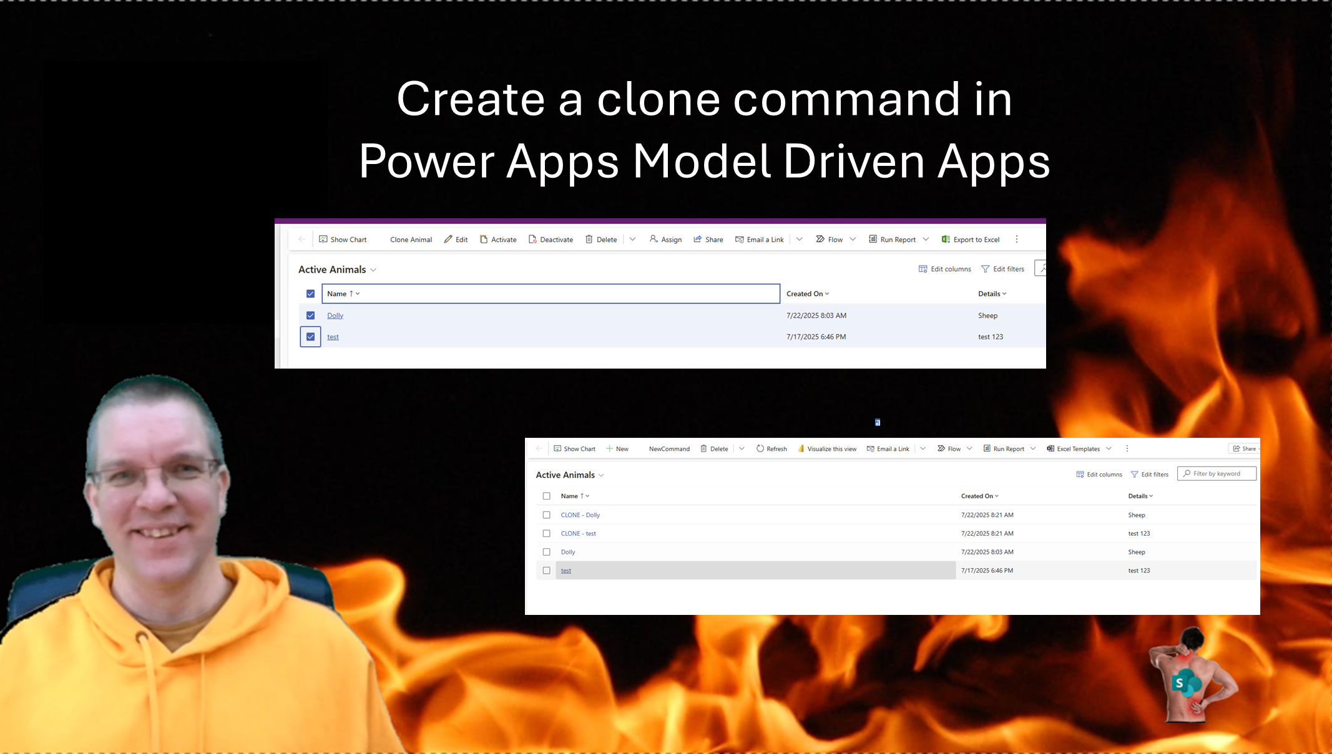Open the CLONE - test record link

[578, 534]
